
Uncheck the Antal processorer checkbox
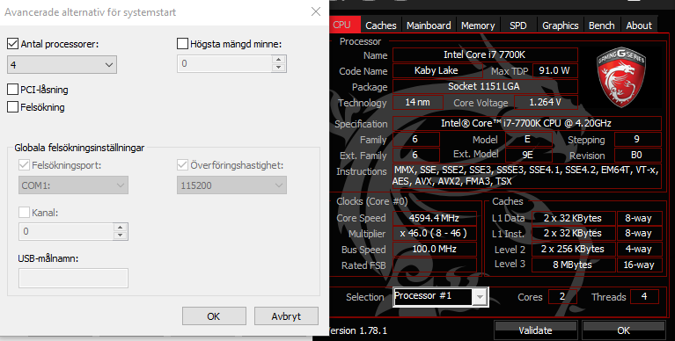pyautogui.click(x=13, y=43)
